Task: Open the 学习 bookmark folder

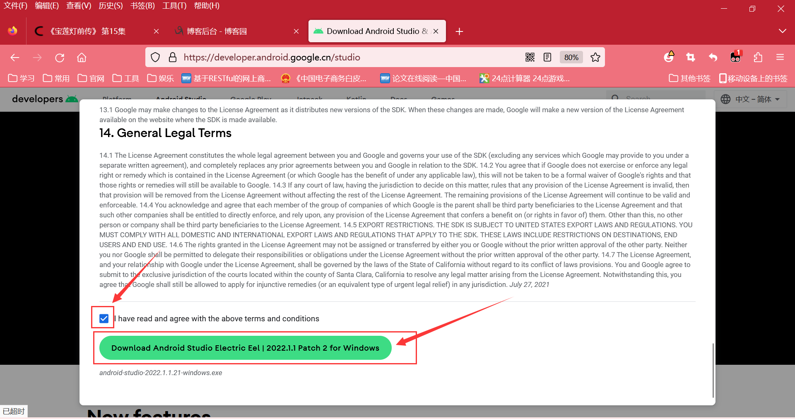Action: (21, 78)
